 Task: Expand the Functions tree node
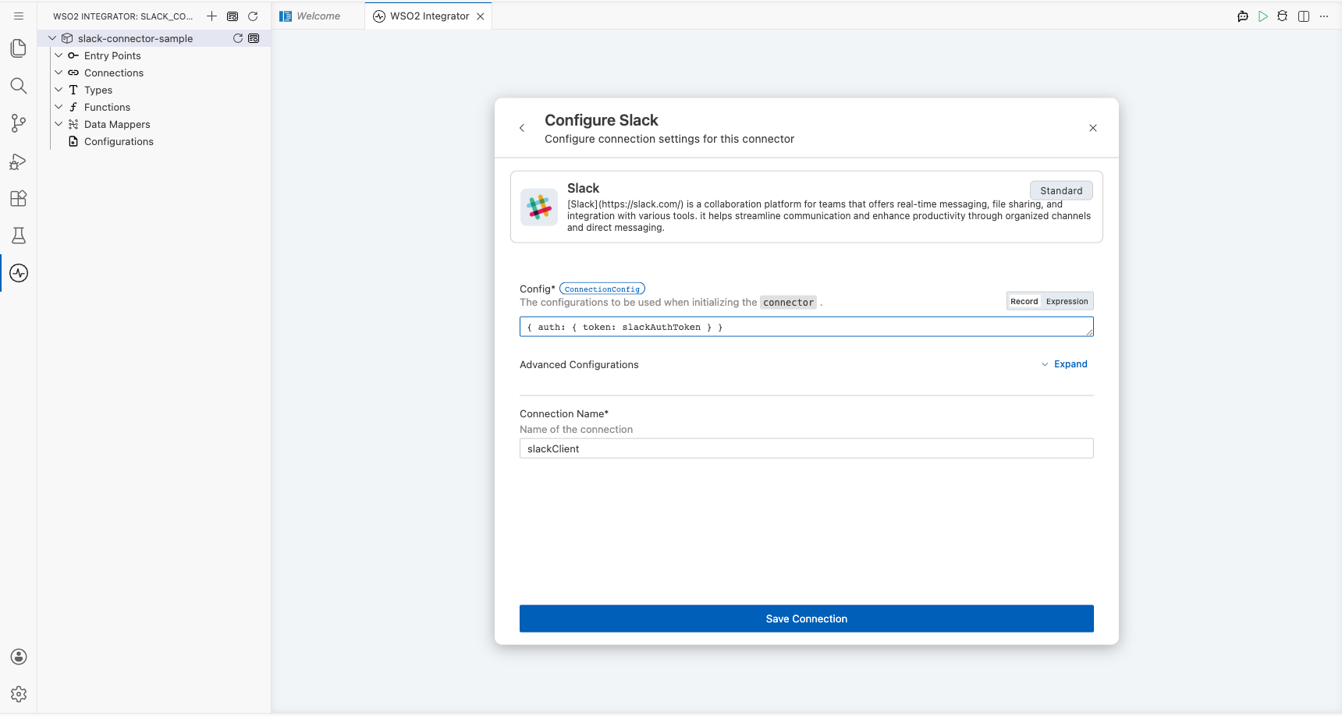click(x=59, y=107)
